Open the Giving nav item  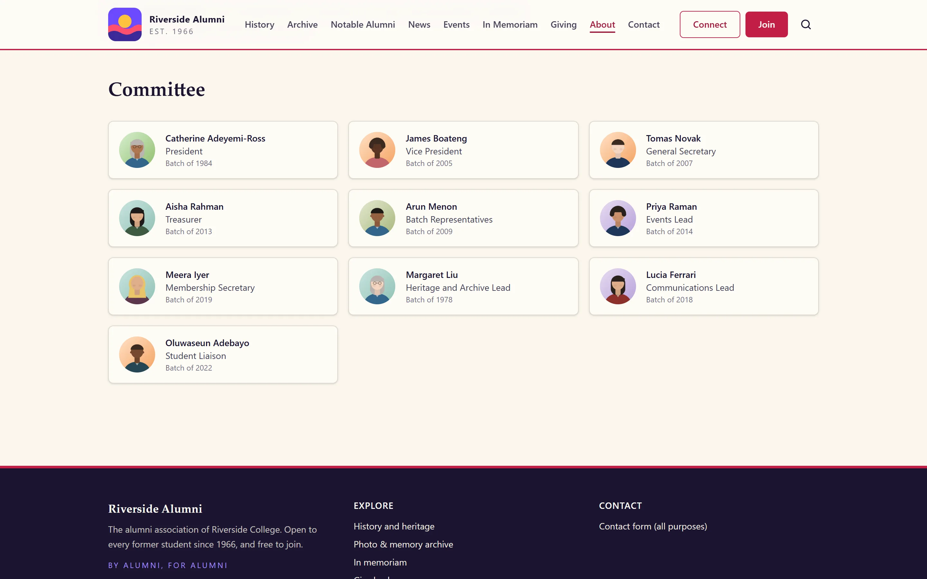(564, 24)
